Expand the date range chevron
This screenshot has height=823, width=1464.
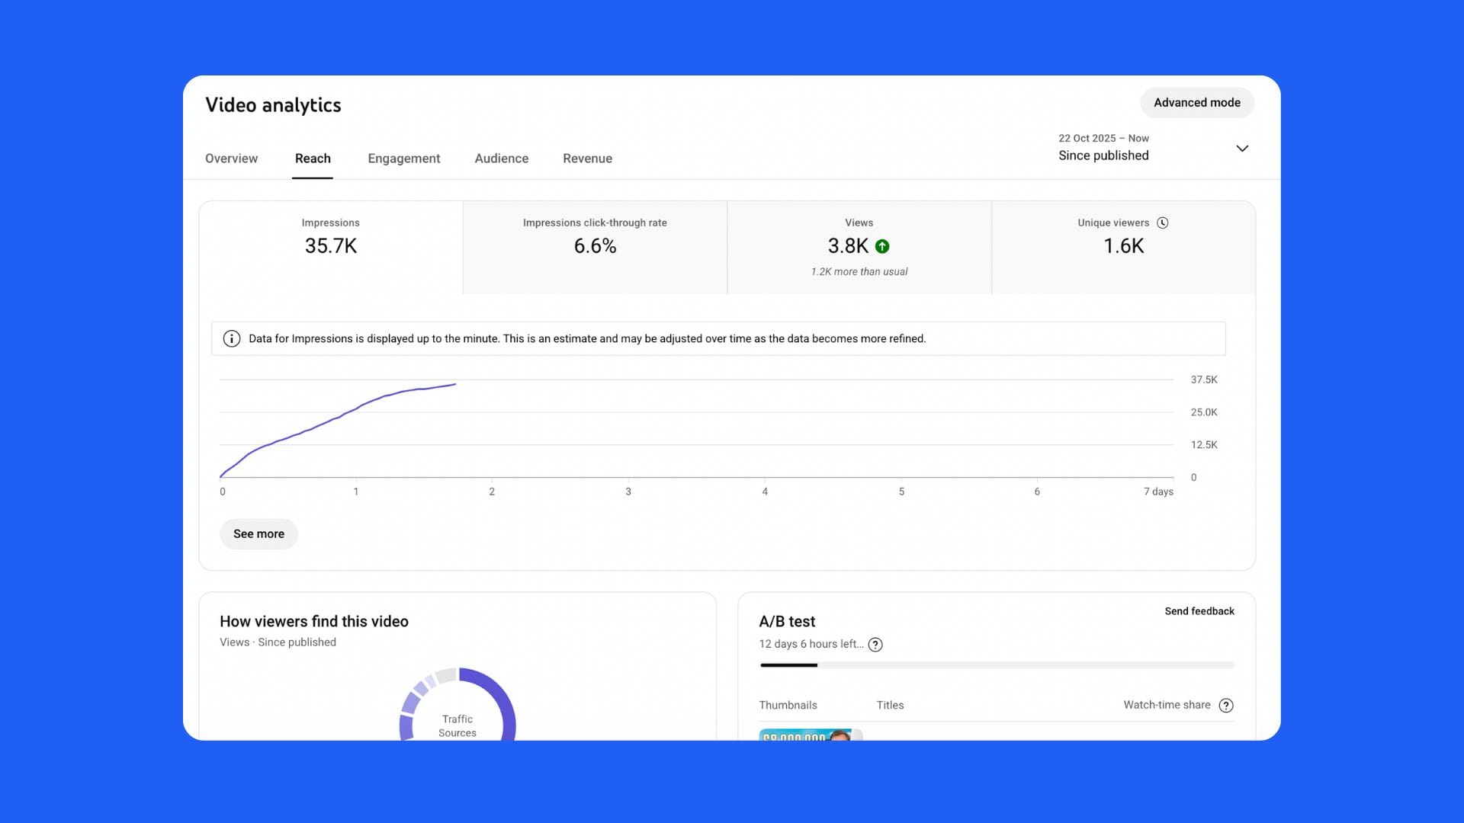(1242, 148)
